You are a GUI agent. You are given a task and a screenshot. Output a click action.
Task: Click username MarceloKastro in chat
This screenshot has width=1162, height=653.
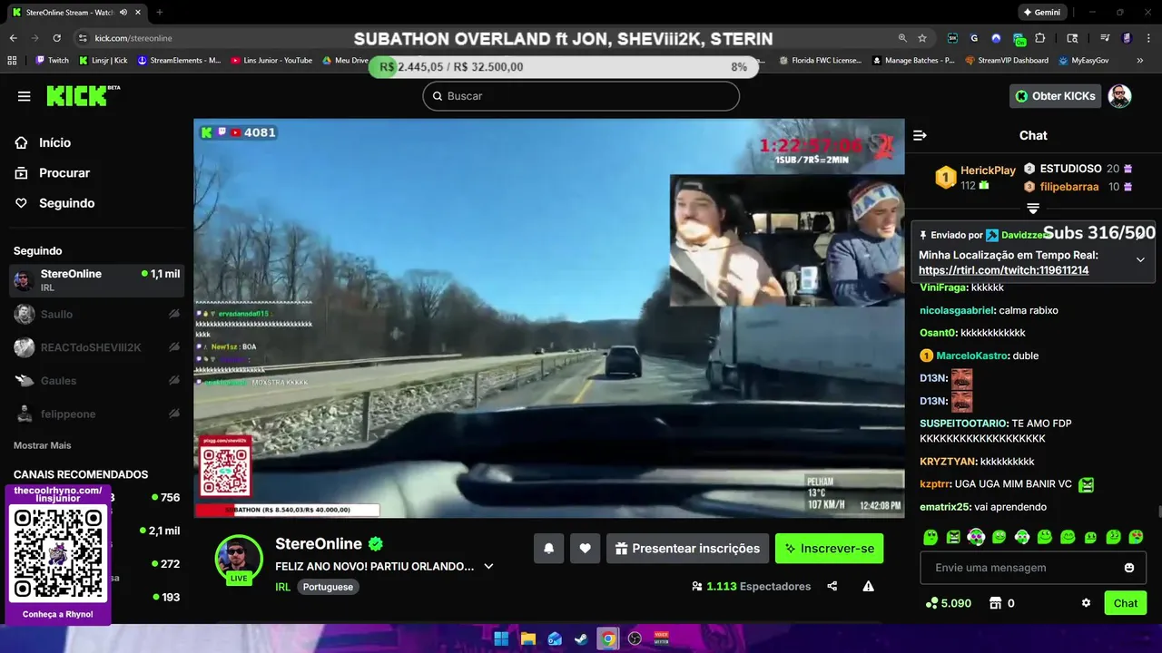coord(972,356)
